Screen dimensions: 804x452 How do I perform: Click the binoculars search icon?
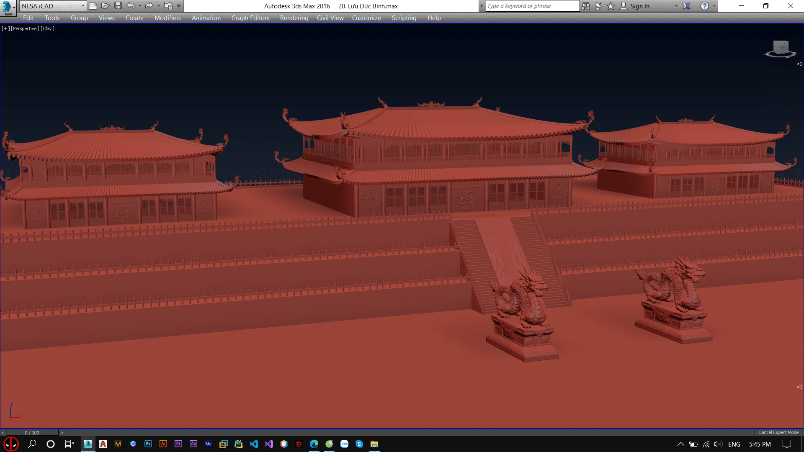click(x=586, y=6)
